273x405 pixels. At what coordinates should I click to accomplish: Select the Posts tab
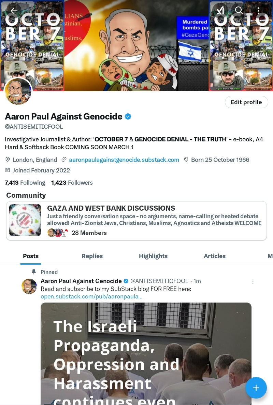coord(31,256)
